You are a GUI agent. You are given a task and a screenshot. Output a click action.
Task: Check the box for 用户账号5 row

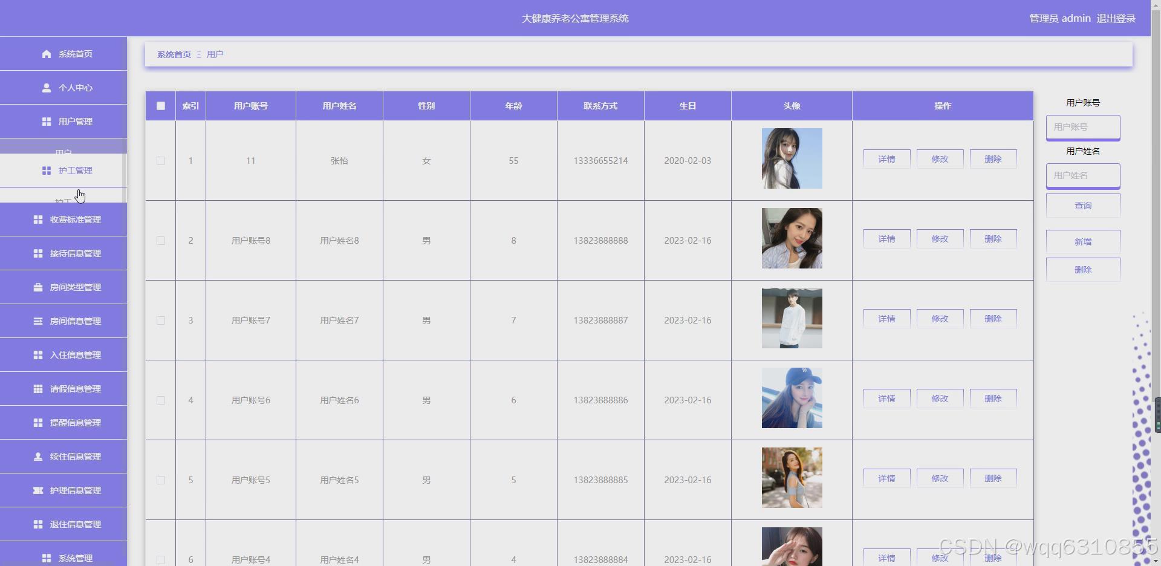click(x=161, y=480)
